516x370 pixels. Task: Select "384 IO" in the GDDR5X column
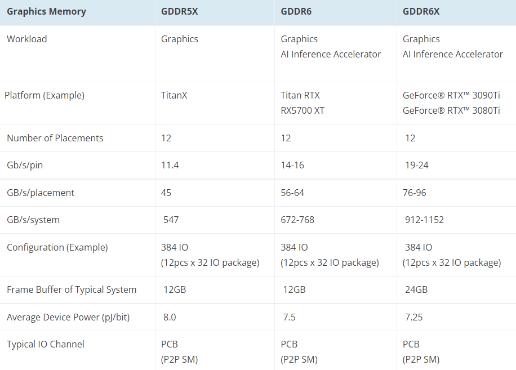click(175, 247)
